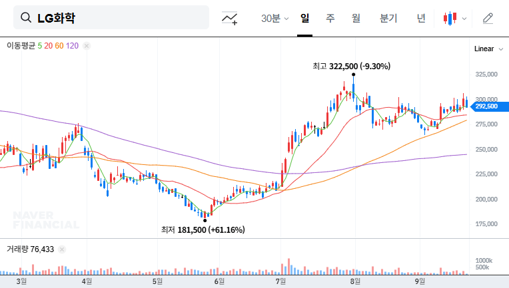Click the 8월 date axis label
The width and height of the screenshot is (509, 288).
point(355,281)
